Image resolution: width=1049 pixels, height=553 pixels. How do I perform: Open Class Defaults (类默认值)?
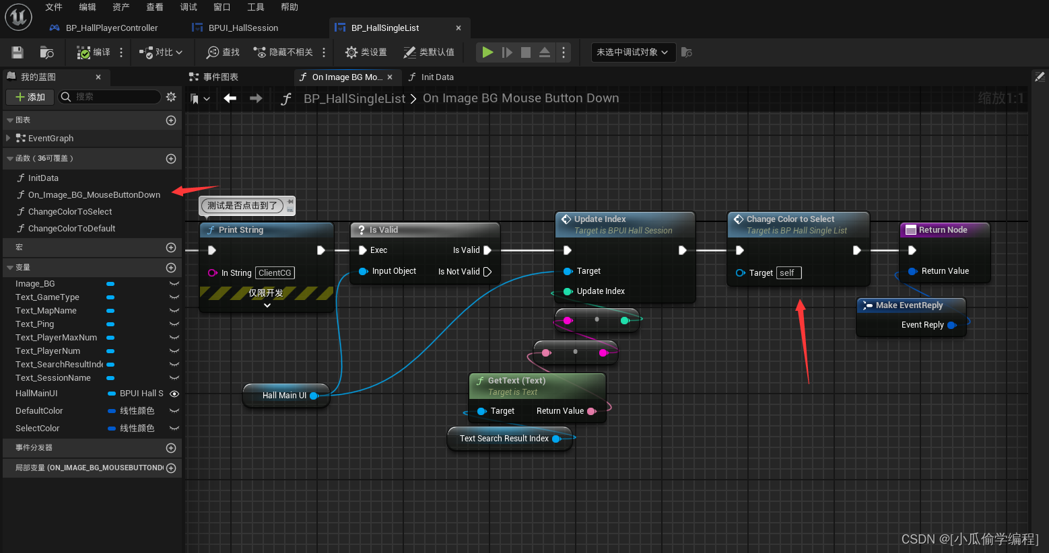[429, 52]
